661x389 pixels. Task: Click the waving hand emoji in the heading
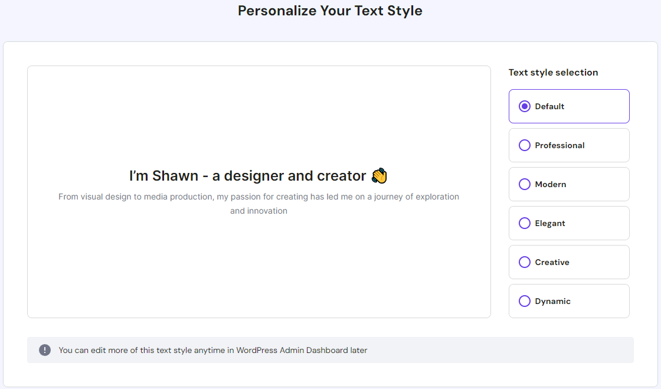[x=379, y=175]
